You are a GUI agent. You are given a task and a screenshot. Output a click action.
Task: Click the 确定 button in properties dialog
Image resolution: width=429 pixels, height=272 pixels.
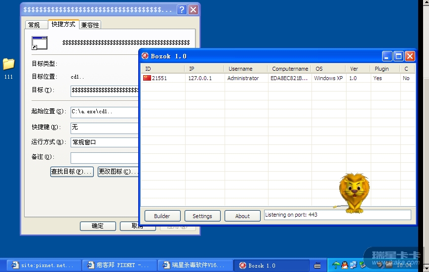pyautogui.click(x=98, y=226)
